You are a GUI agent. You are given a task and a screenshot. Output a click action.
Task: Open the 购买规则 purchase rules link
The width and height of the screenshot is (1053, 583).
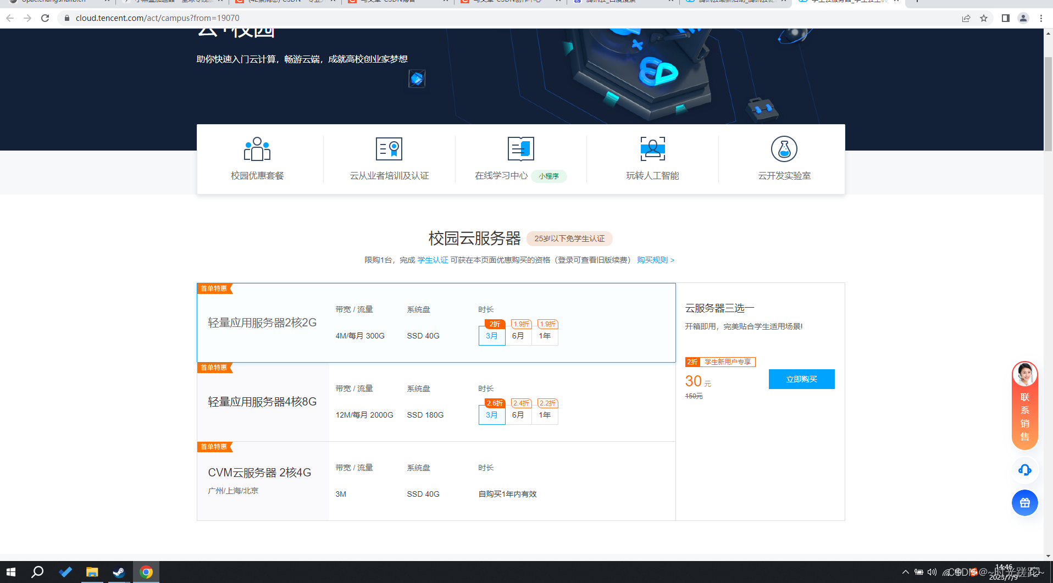(655, 260)
